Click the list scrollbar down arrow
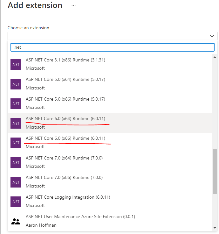The image size is (219, 234). pos(215,228)
